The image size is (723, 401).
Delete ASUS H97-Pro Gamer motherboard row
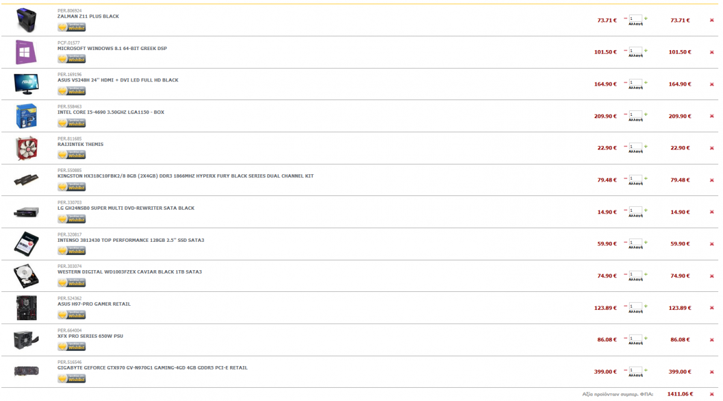[x=712, y=308]
